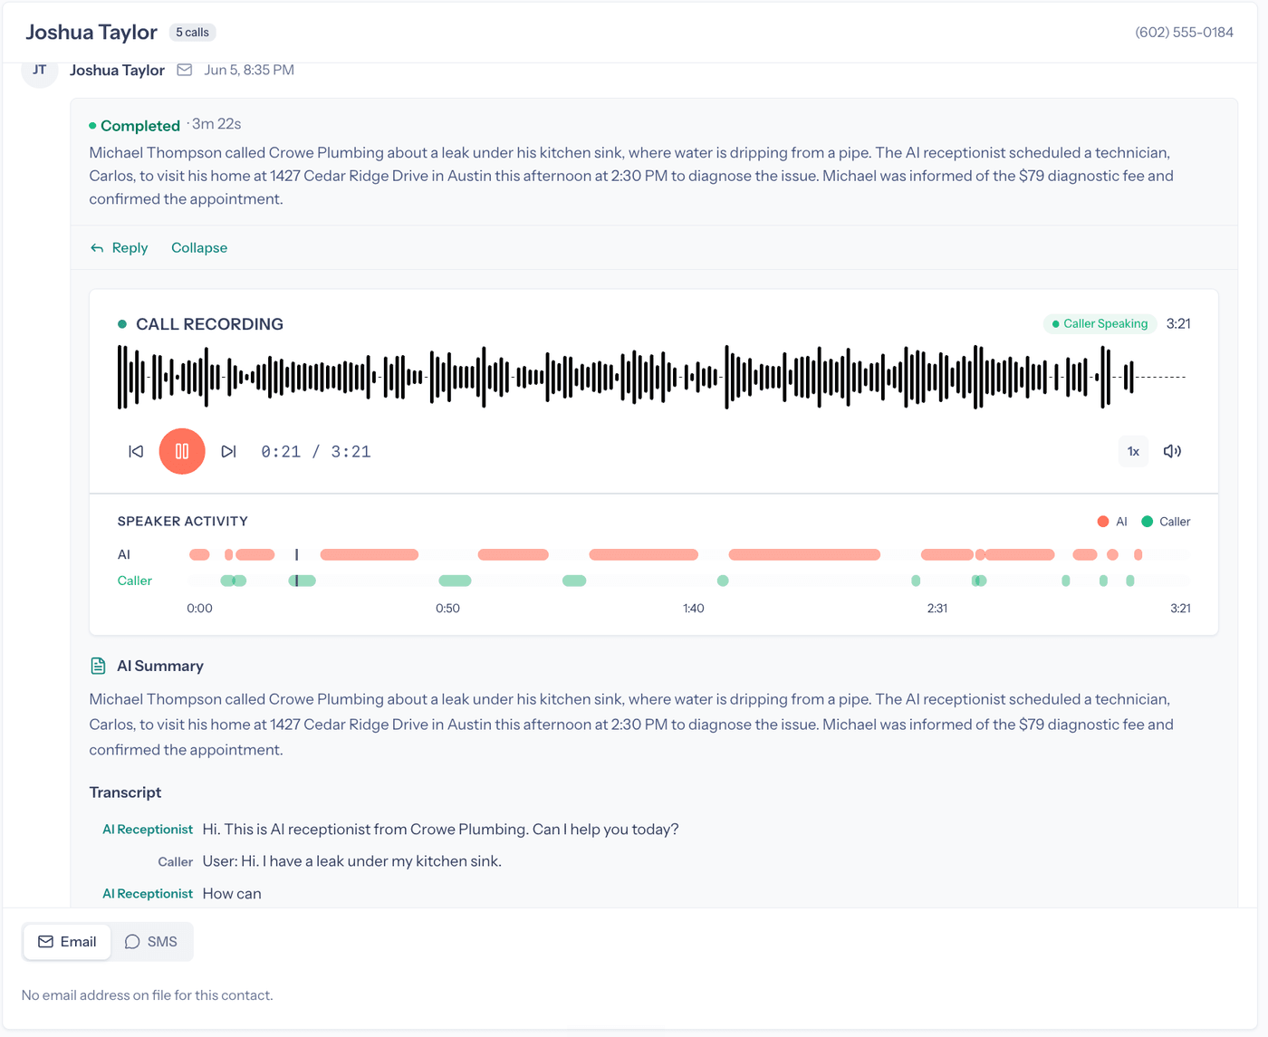Switch to the SMS tab
1268x1037 pixels.
tap(151, 942)
